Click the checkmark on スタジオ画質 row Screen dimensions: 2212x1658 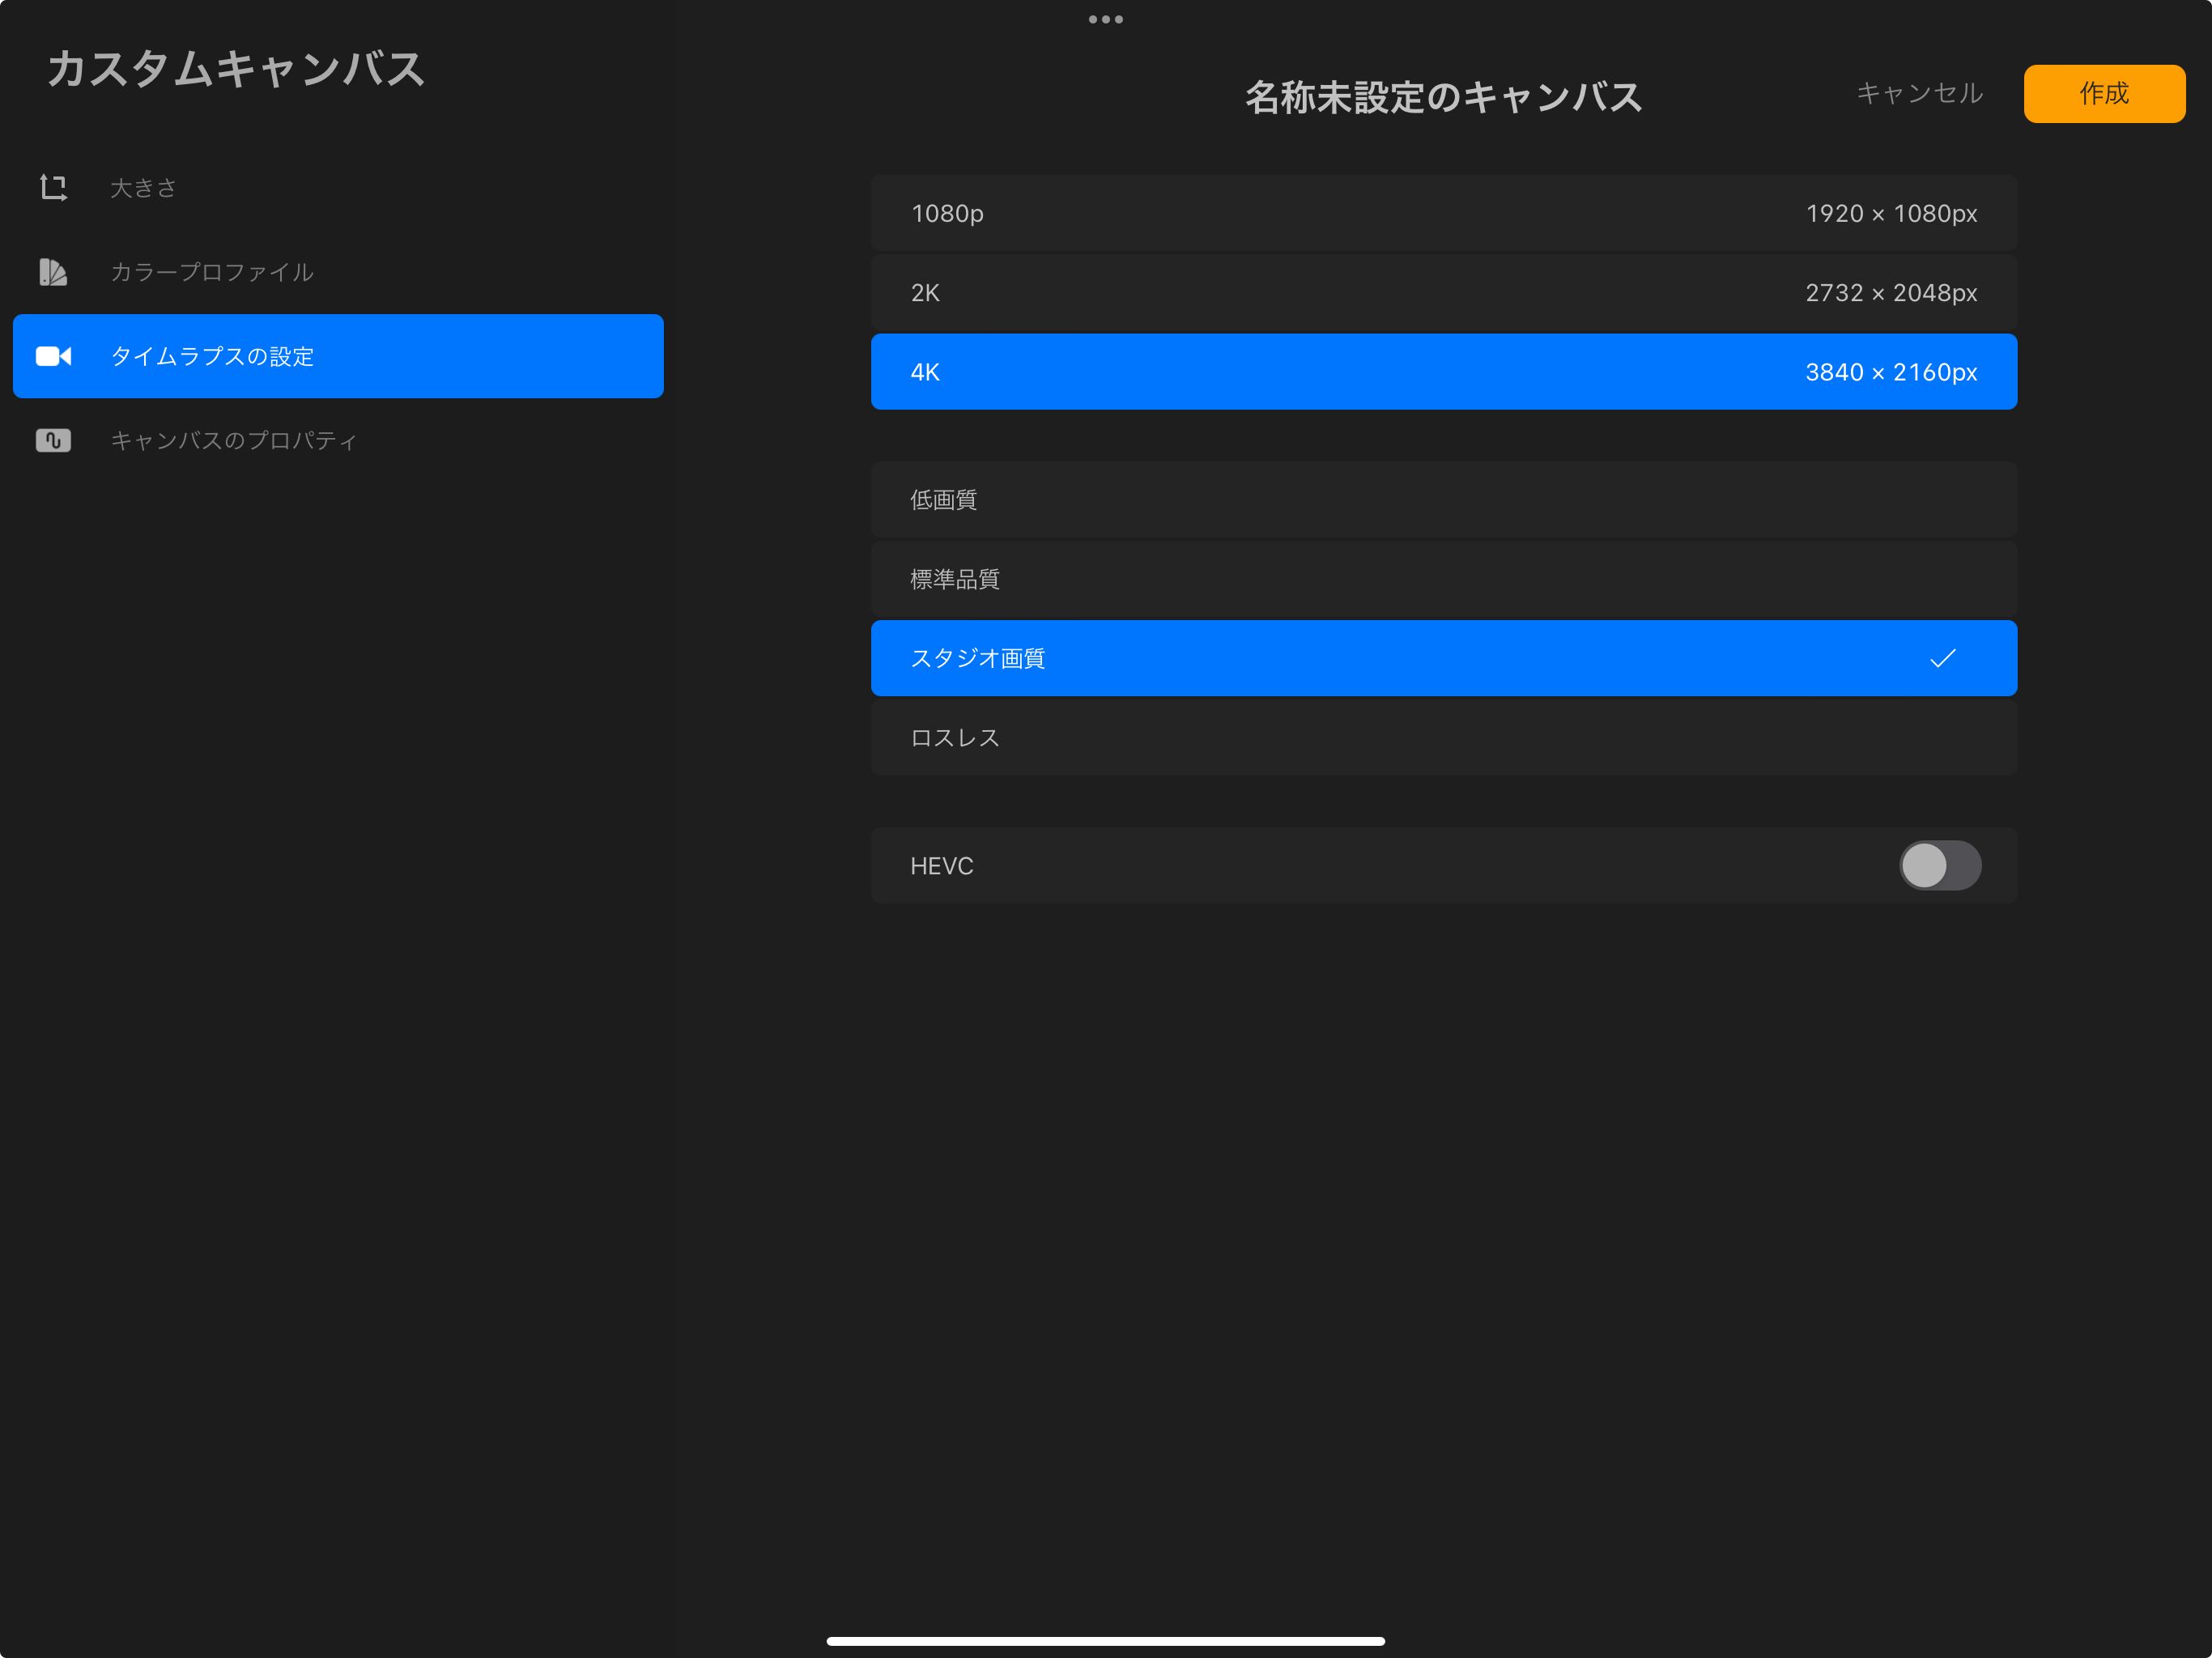click(1942, 658)
